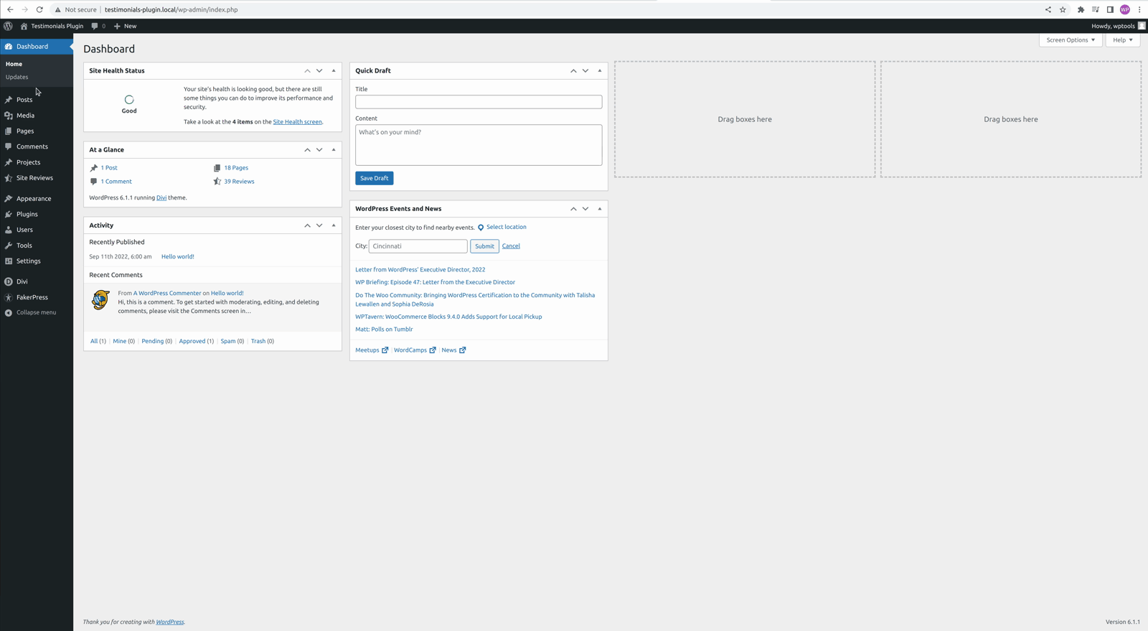Image resolution: width=1148 pixels, height=631 pixels.
Task: Move Quick Draft box down
Action: pyautogui.click(x=585, y=71)
